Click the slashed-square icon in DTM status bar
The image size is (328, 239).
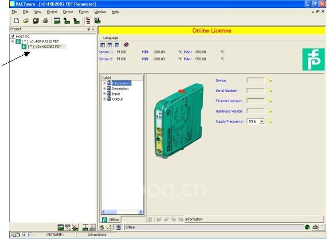coord(109,228)
